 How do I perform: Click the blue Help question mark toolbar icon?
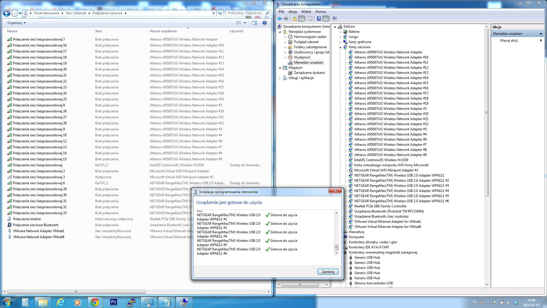pos(319,19)
